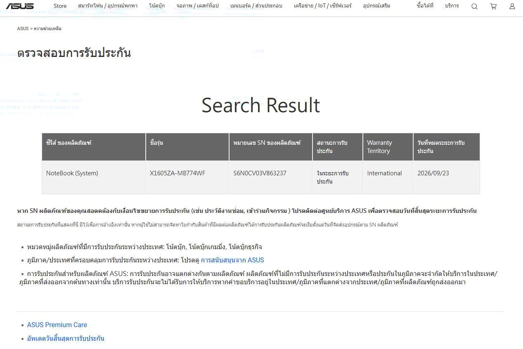The image size is (523, 349).
Task: Click the ตรวจสอบการรับประกัน page heading
Action: (x=74, y=53)
